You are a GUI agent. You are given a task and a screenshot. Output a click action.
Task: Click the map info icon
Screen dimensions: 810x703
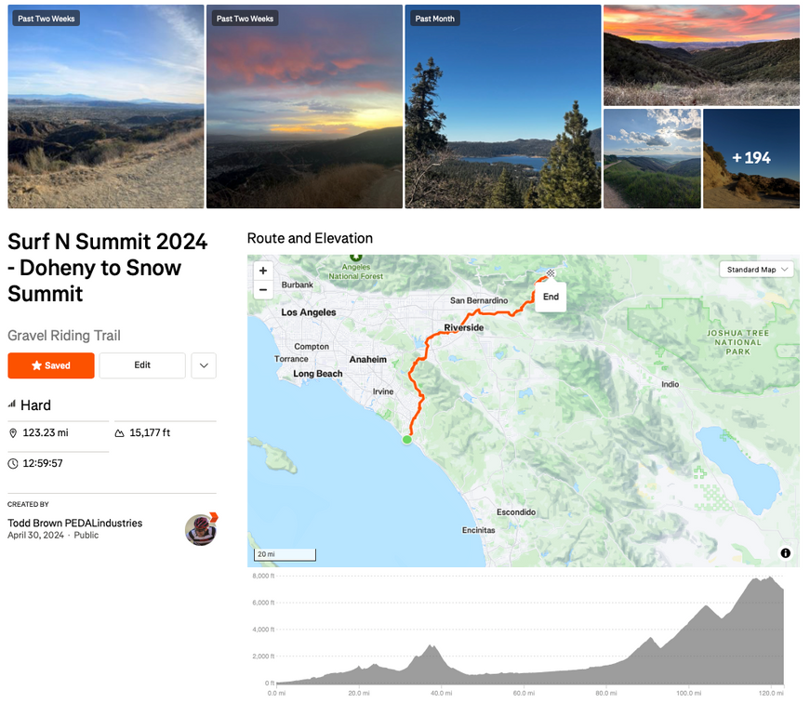[x=785, y=553]
